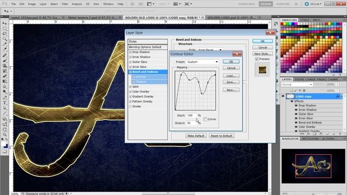Switch to the PATHS panel tab
This screenshot has width=347, height=195.
click(x=299, y=80)
